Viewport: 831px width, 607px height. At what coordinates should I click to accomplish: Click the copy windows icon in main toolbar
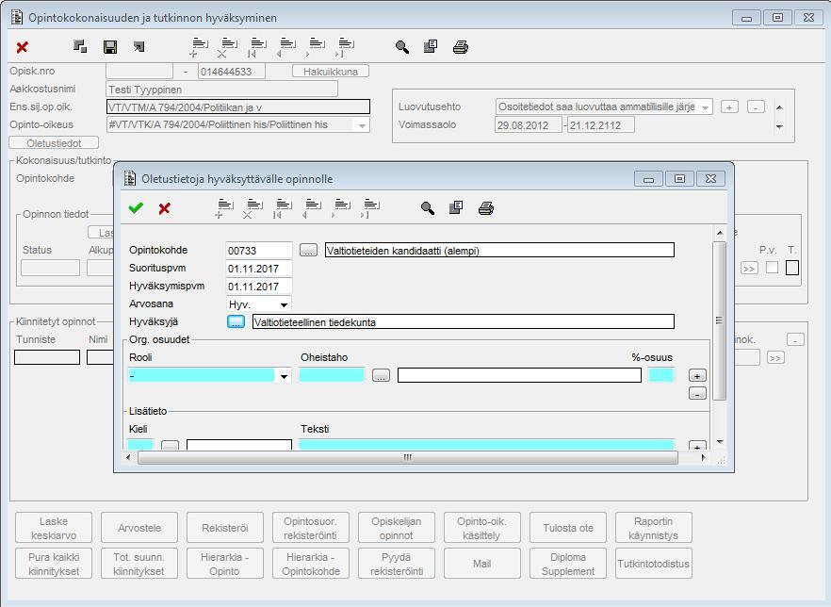[x=80, y=46]
